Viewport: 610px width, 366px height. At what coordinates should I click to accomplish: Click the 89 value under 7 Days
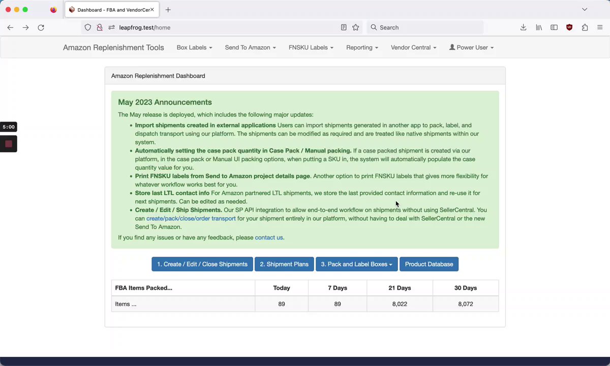338,304
